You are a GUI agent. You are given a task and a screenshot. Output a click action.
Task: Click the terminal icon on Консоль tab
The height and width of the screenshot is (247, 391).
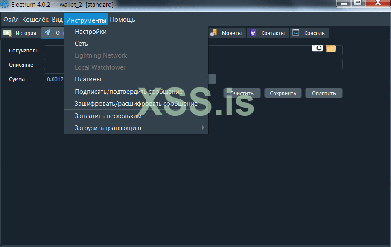(x=296, y=33)
